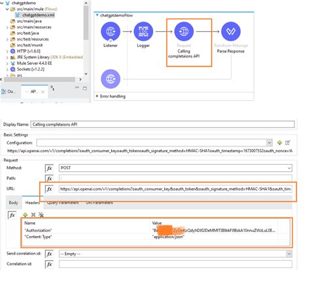Expand the Error handling section
Screen dimensions: 310x302
tap(97, 96)
